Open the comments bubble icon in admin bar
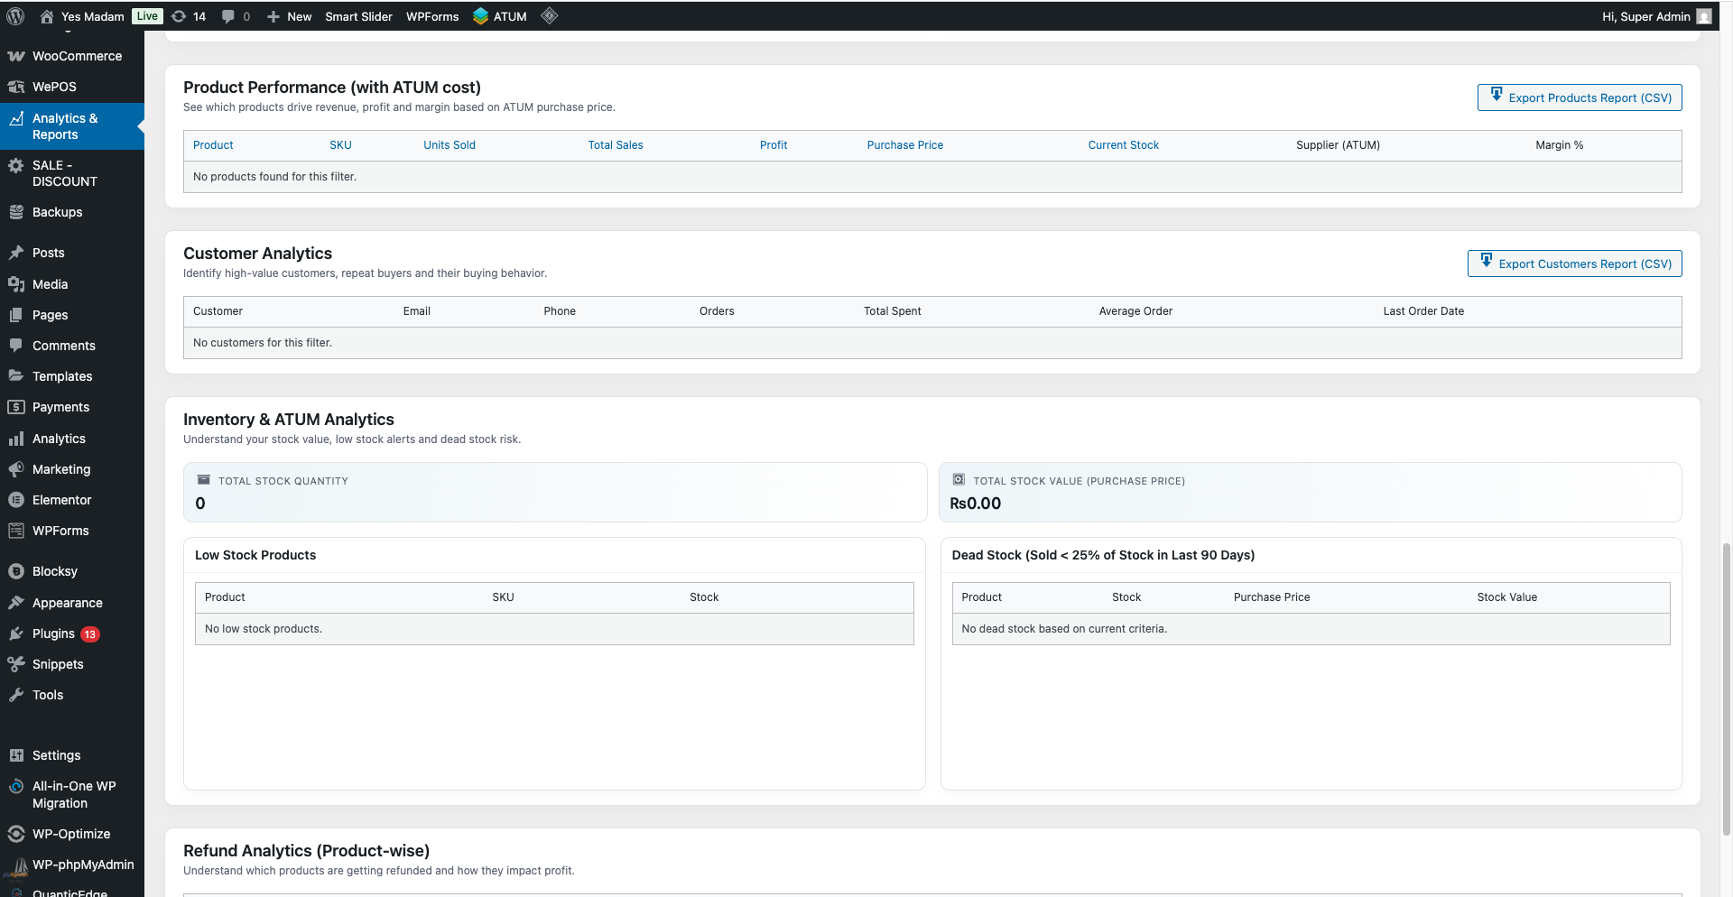Screen dimensions: 1733x897 pyautogui.click(x=228, y=16)
